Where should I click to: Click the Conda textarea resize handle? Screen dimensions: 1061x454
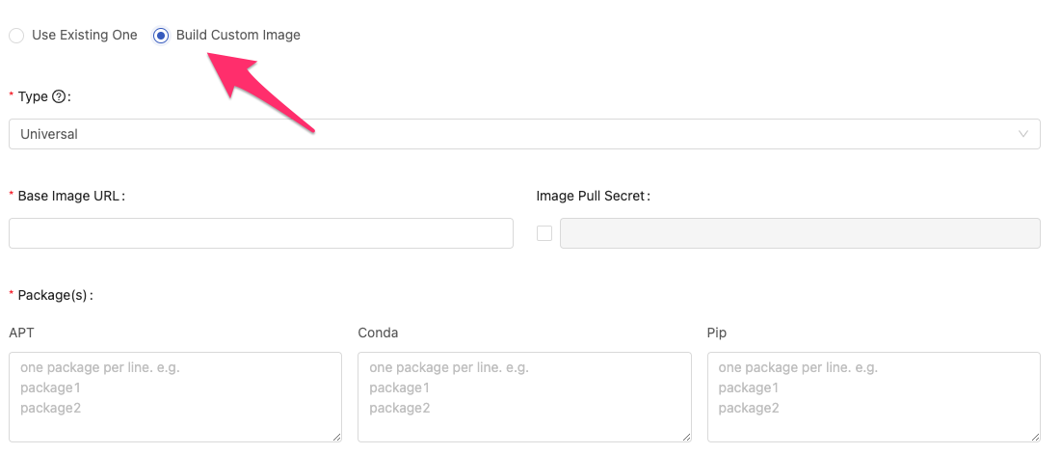pos(687,438)
